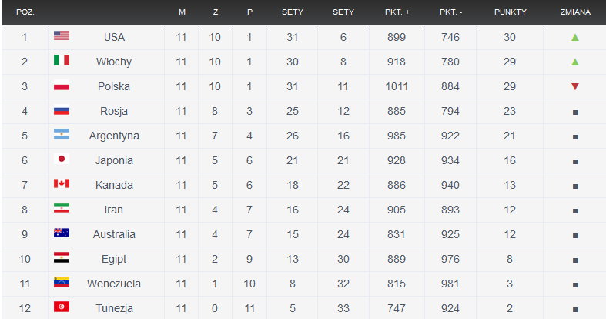The height and width of the screenshot is (319, 606).
Task: Click the Venezuela flag icon
Action: 62,282
